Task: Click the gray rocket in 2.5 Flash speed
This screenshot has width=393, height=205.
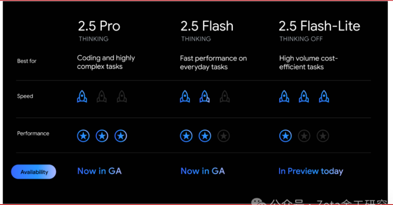Action: tap(224, 96)
